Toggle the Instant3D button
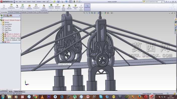Screen dimensions: 177x99 87,7
